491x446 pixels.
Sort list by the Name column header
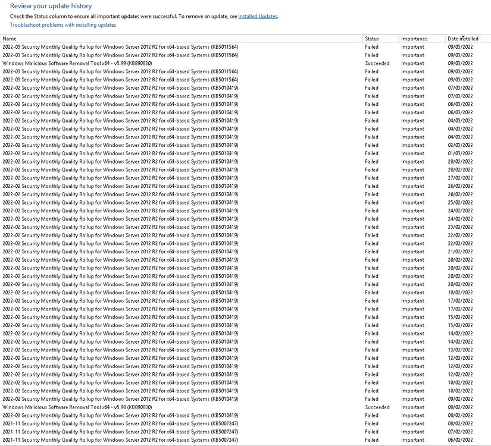click(182, 39)
